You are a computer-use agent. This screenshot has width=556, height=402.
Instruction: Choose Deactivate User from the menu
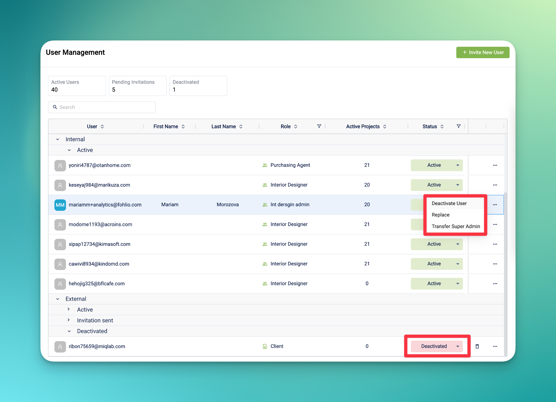click(455, 203)
